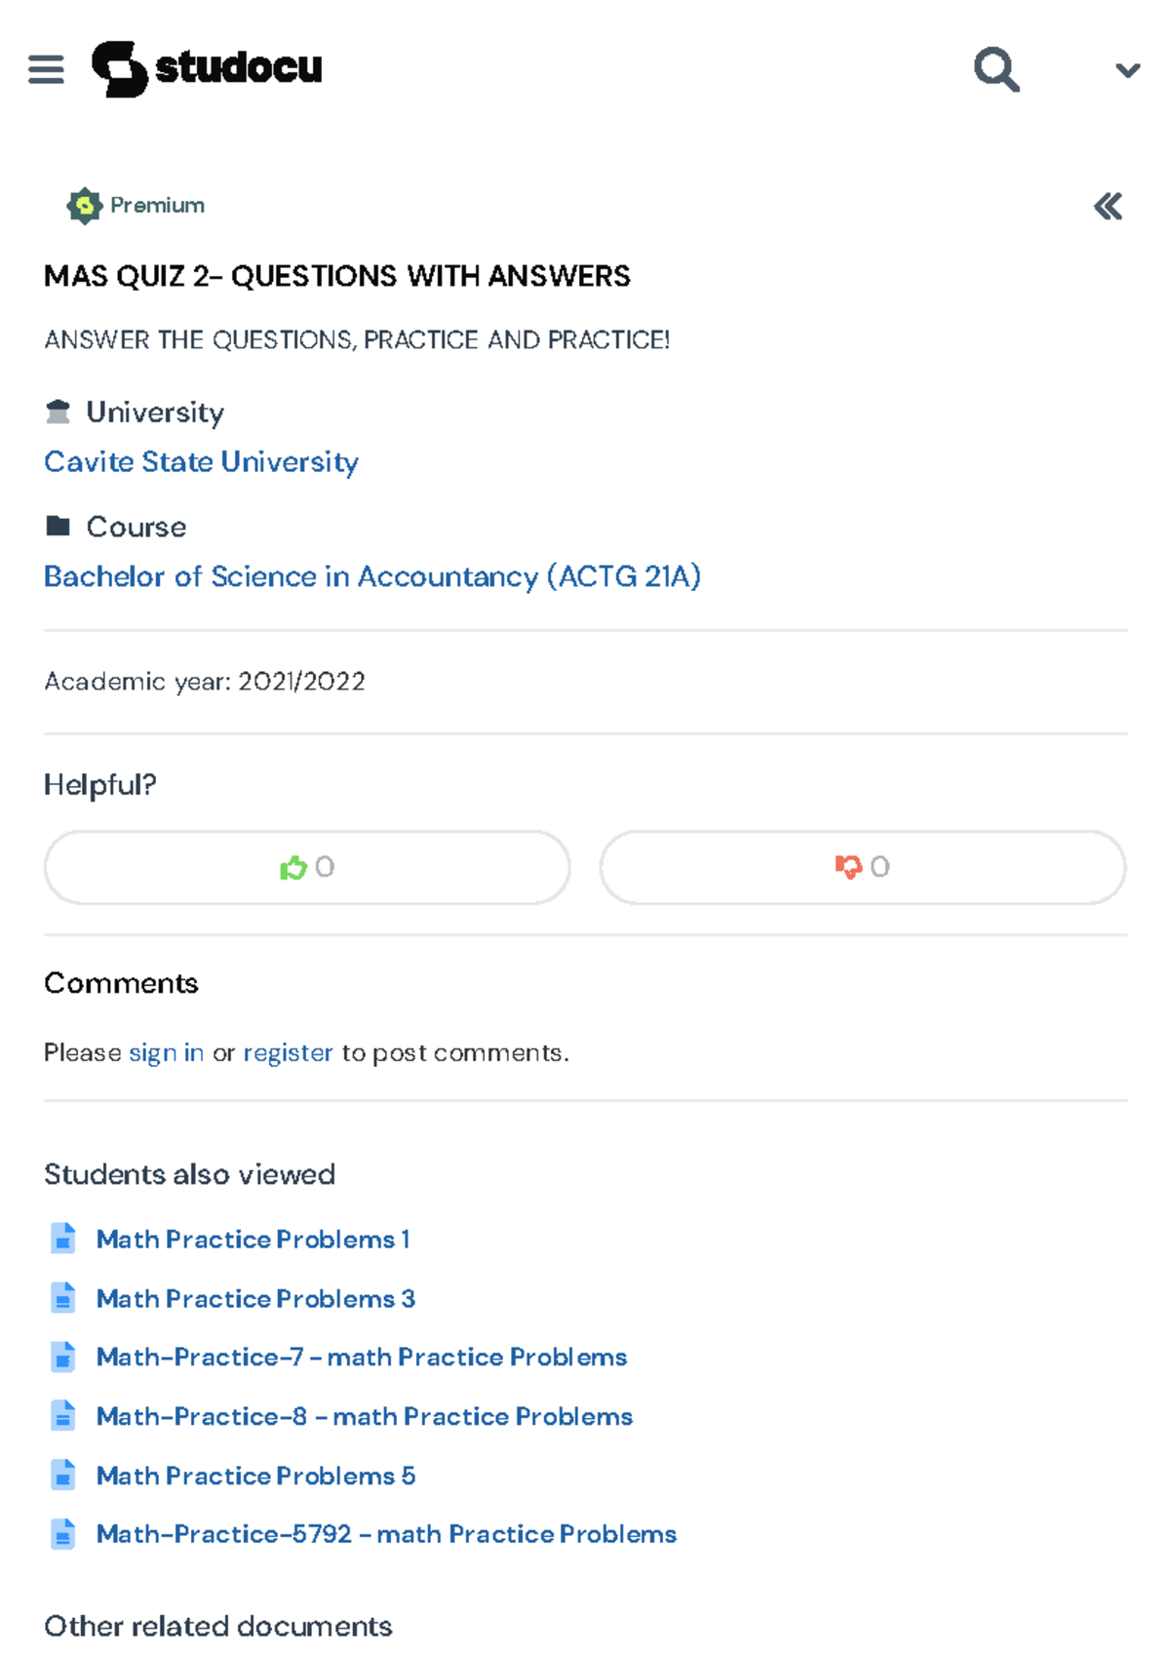Click the document icon beside Math Practice Problems 1
Image resolution: width=1170 pixels, height=1656 pixels.
pyautogui.click(x=62, y=1238)
